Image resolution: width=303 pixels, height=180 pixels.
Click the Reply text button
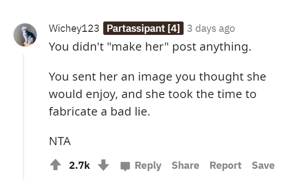click(148, 165)
